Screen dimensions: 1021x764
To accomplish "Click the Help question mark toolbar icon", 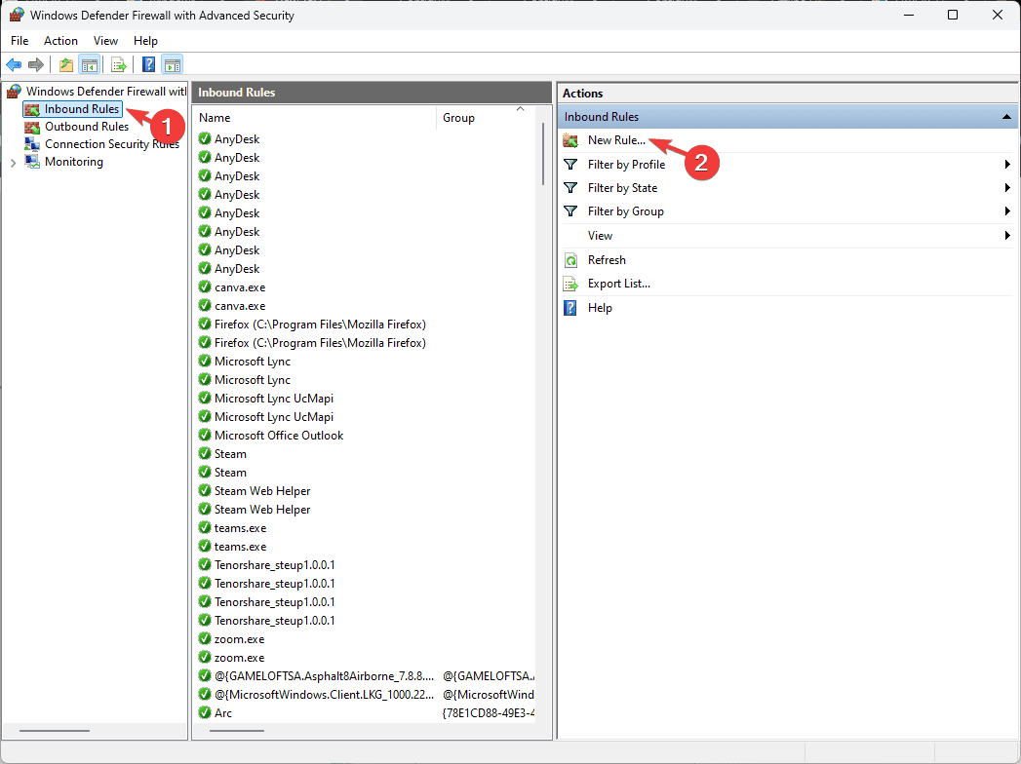I will [148, 64].
